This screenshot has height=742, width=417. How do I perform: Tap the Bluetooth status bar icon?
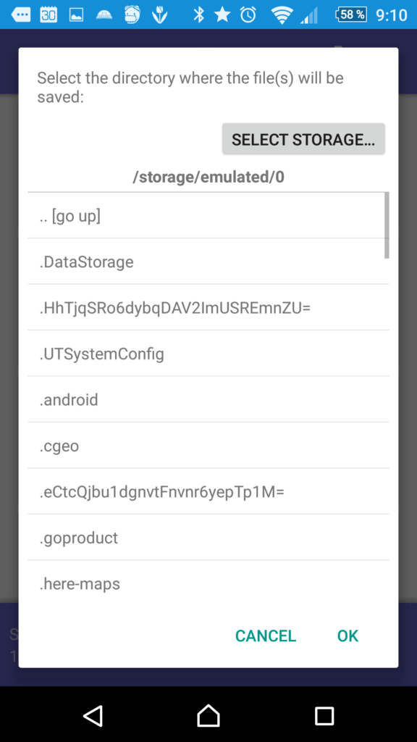199,15
